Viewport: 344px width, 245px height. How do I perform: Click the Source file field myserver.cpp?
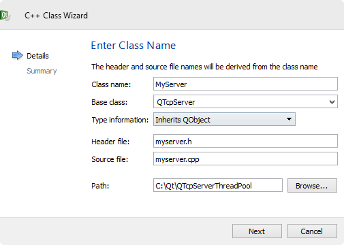click(245, 159)
